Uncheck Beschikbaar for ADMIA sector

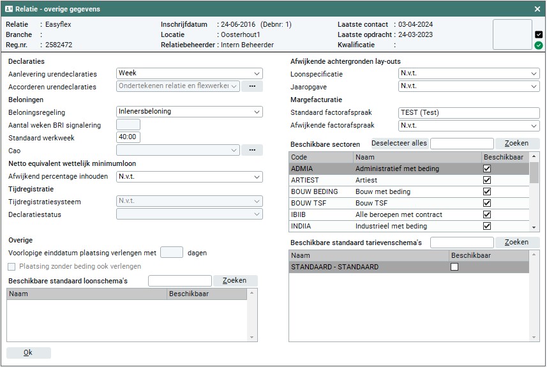pyautogui.click(x=487, y=169)
